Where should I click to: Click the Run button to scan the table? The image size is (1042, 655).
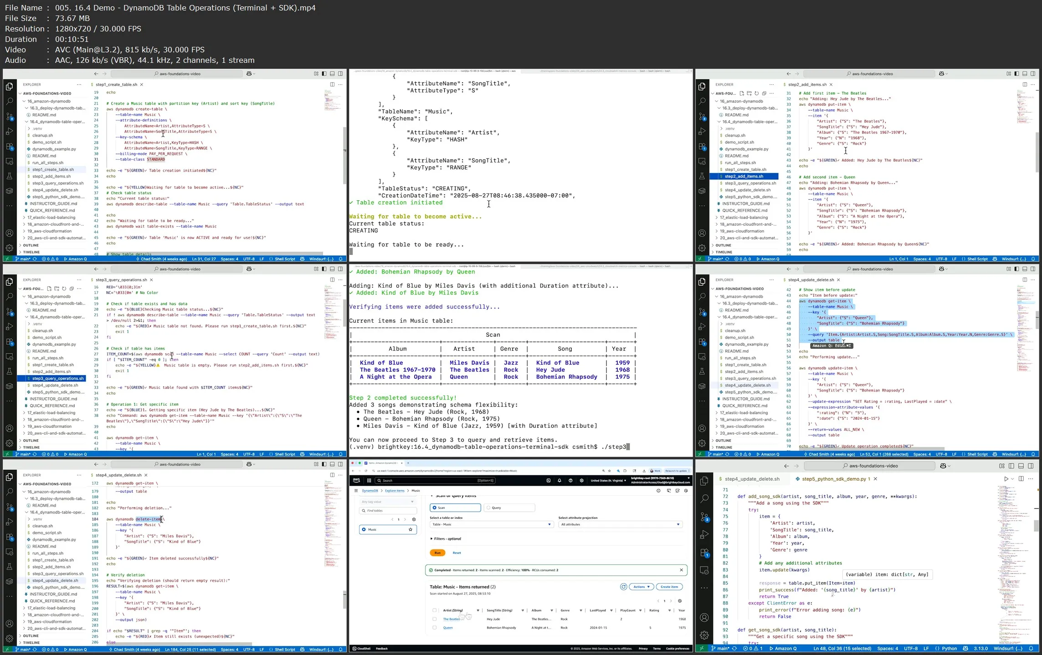[437, 552]
